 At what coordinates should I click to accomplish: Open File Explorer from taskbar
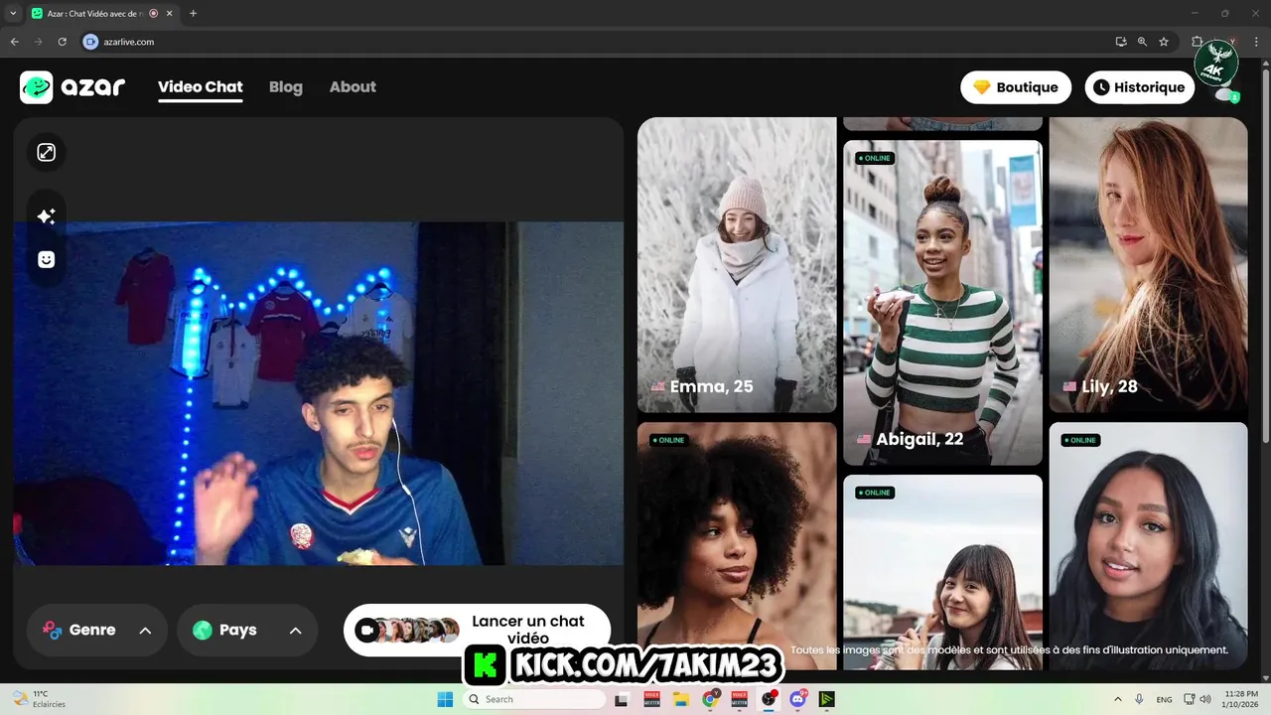click(681, 699)
